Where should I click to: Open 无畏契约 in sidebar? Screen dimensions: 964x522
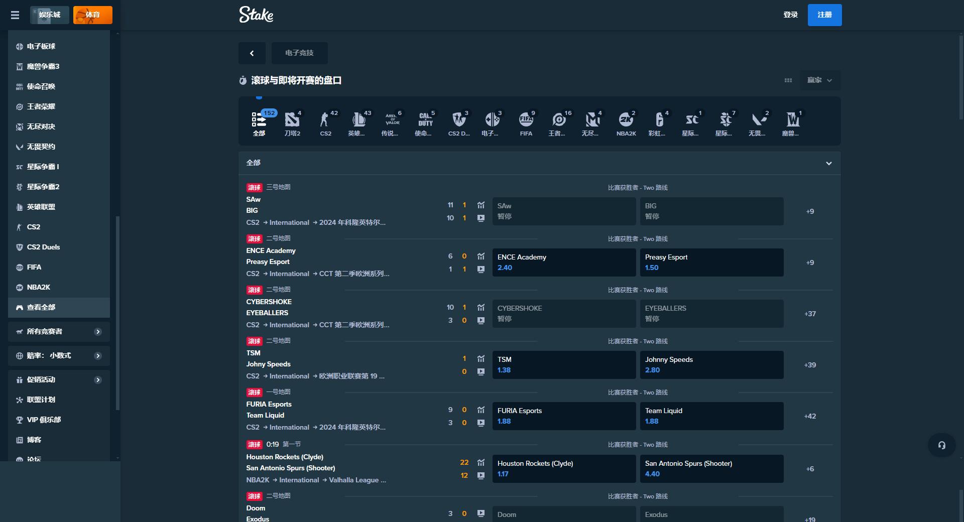coord(59,147)
